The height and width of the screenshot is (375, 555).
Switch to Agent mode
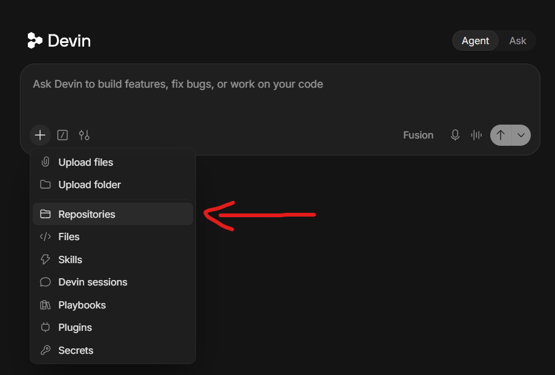point(475,41)
